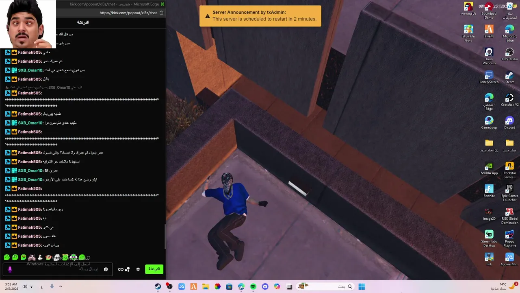
Task: Open the emoji picker in chat input
Action: coord(106,269)
